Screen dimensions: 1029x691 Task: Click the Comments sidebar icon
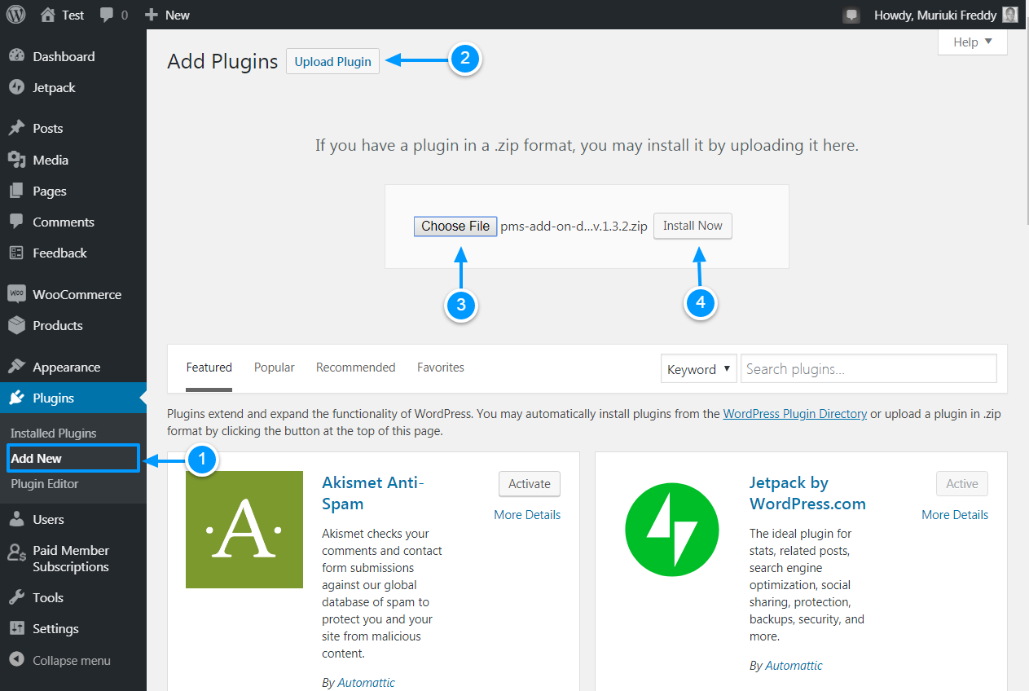16,222
